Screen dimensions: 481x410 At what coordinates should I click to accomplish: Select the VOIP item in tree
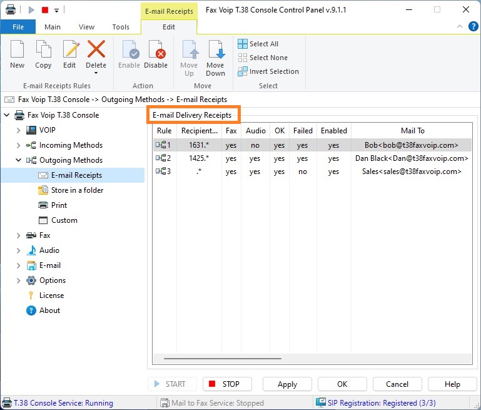coord(48,130)
